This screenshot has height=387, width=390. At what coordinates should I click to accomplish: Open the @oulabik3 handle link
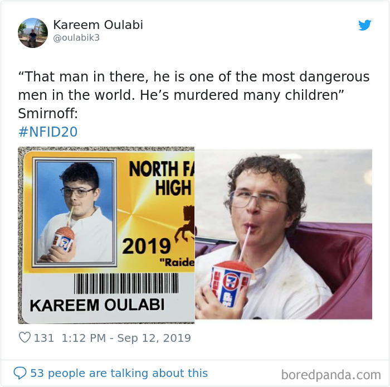click(76, 37)
